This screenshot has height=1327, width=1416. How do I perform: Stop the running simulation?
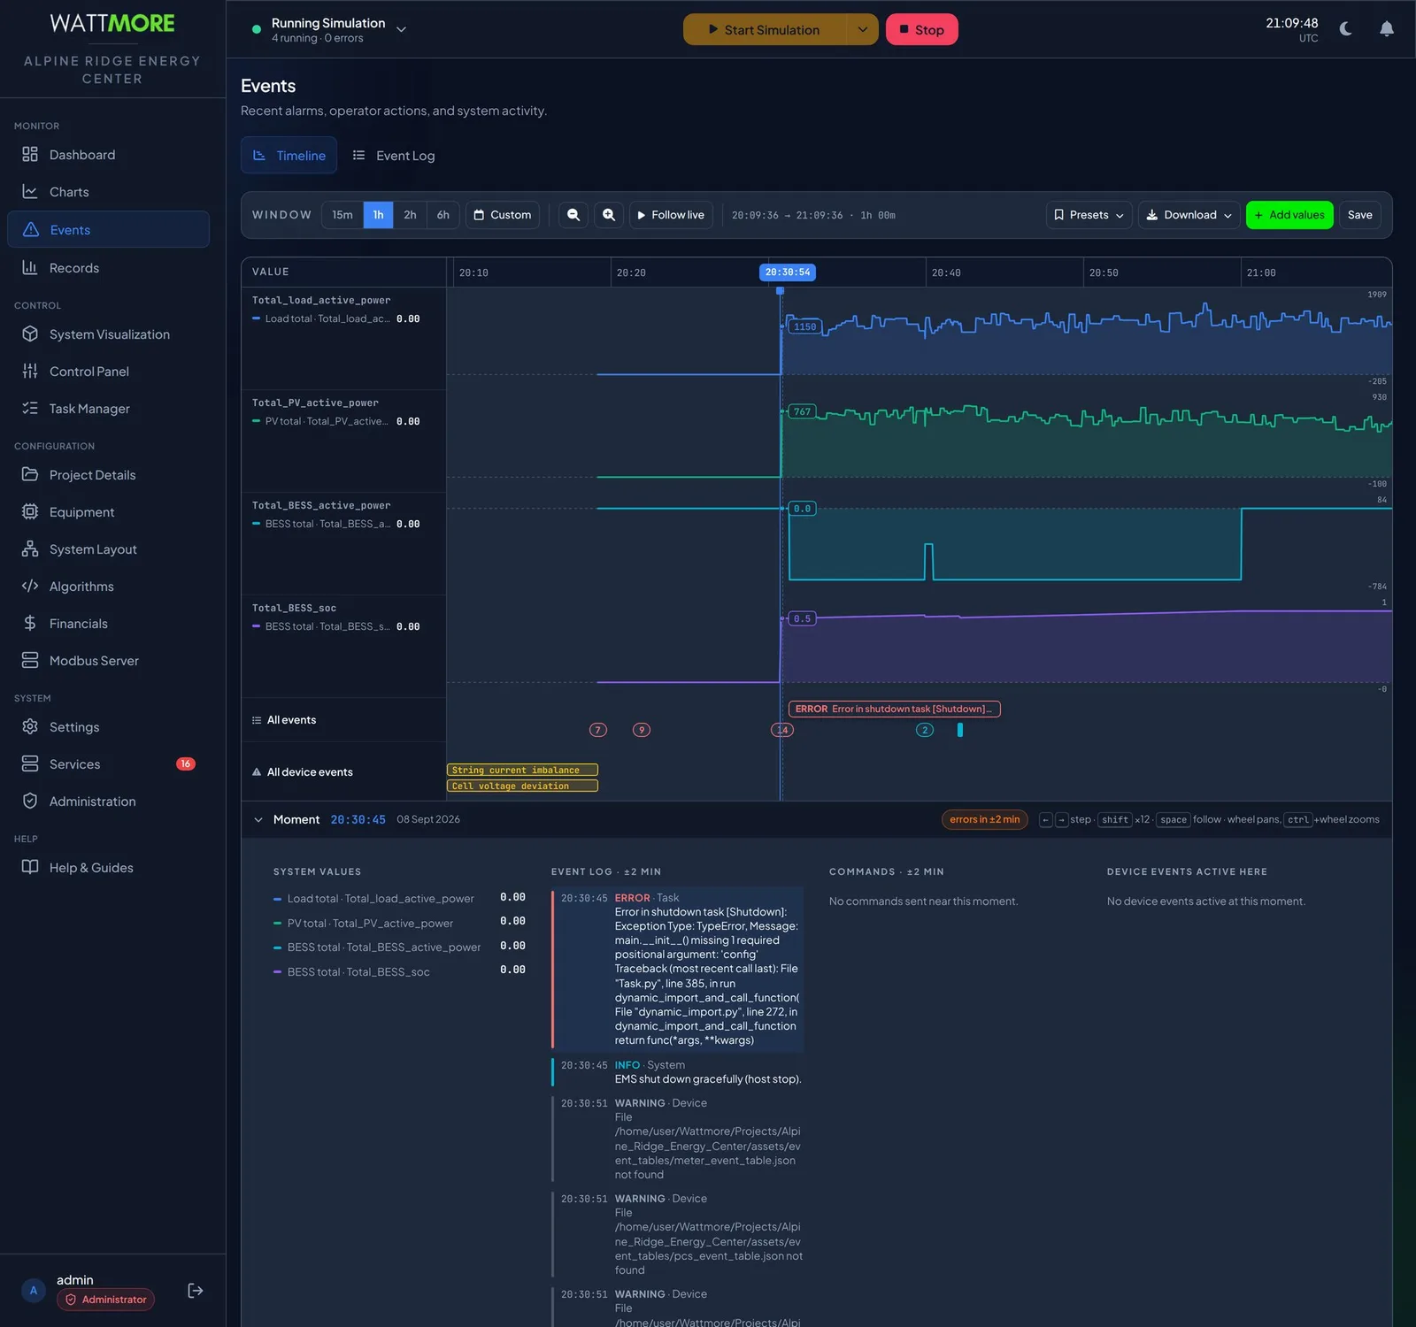(x=921, y=29)
